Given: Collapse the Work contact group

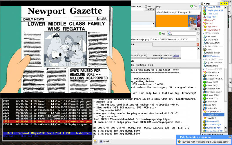Looking at the screenshot, I should point(203,59).
